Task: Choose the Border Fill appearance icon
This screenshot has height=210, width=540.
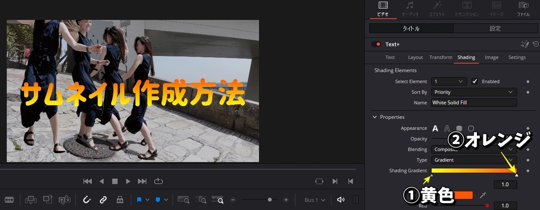Action: click(x=459, y=128)
